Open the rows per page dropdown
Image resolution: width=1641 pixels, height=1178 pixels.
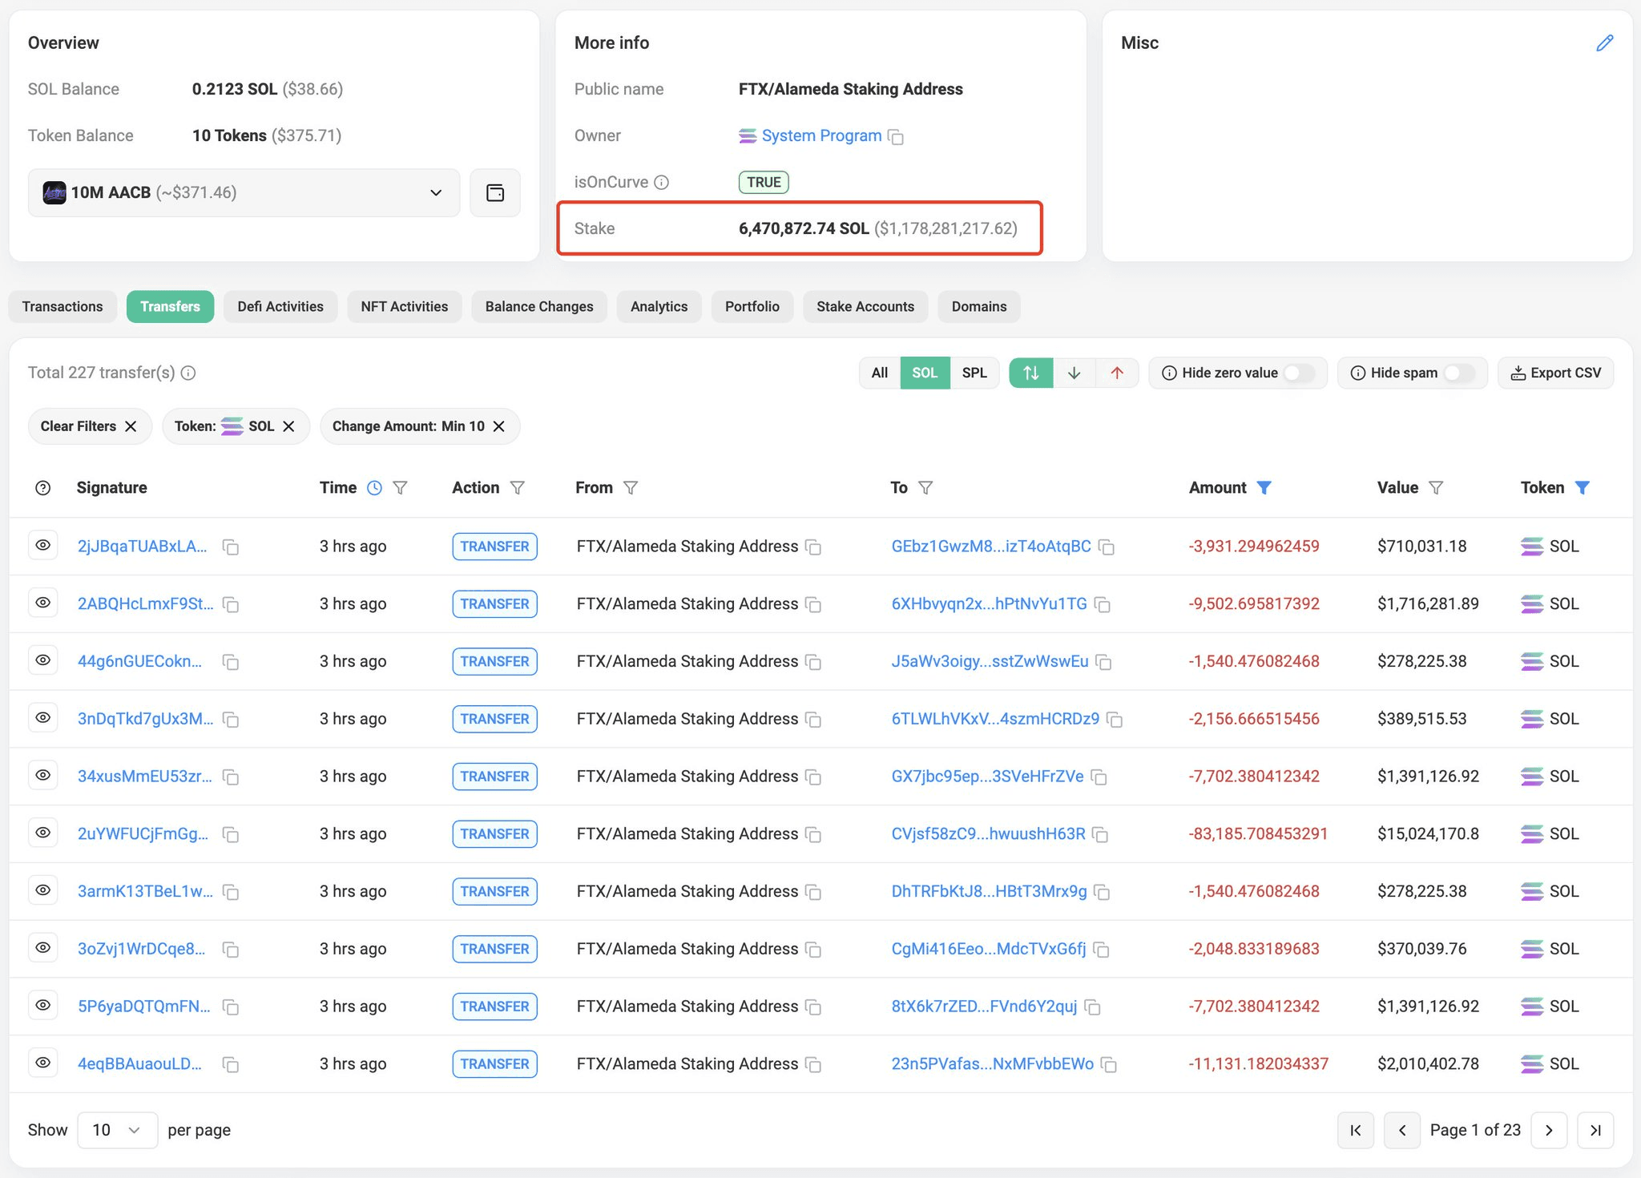pyautogui.click(x=117, y=1130)
